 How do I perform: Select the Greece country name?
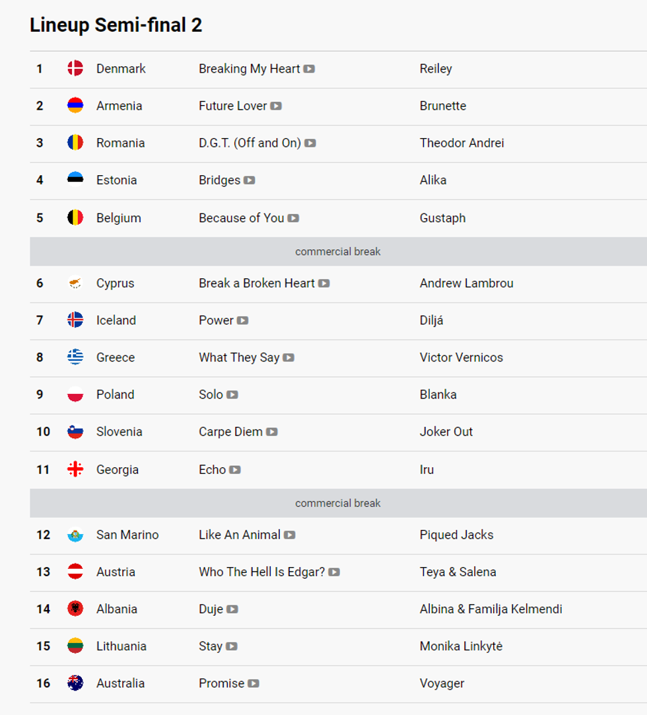click(116, 357)
